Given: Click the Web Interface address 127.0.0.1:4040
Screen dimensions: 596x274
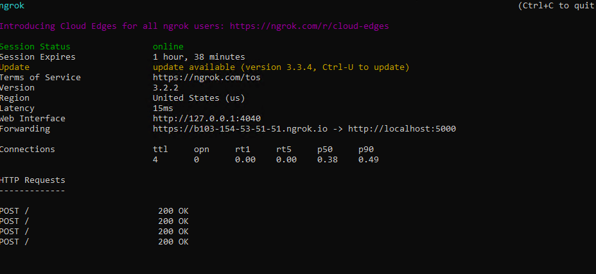Looking at the screenshot, I should point(206,119).
